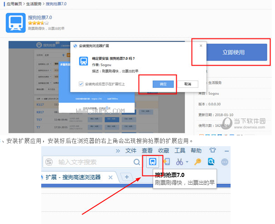Open 应用首页 breadcrumb link
Viewport: 275px width, 224px height.
pos(14,4)
